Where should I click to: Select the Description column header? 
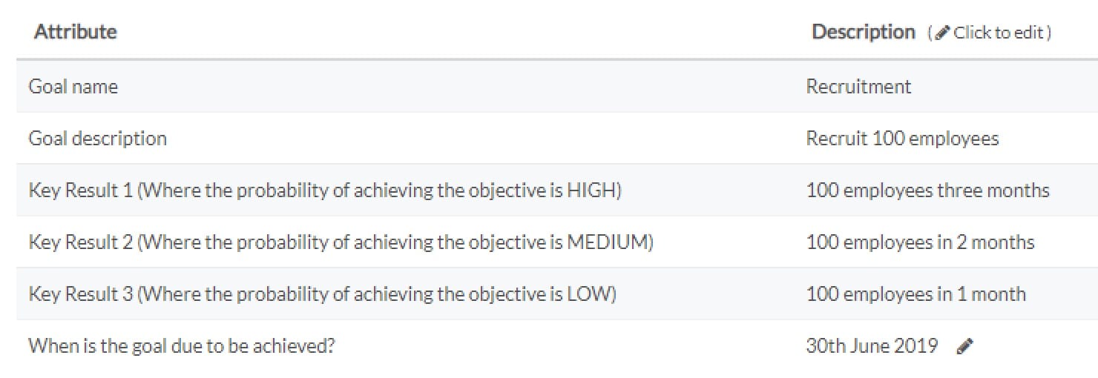pos(864,32)
